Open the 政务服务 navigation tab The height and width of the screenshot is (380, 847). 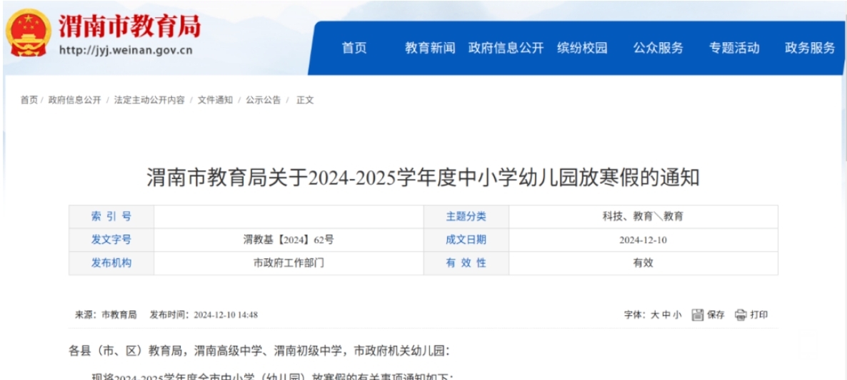click(x=810, y=48)
